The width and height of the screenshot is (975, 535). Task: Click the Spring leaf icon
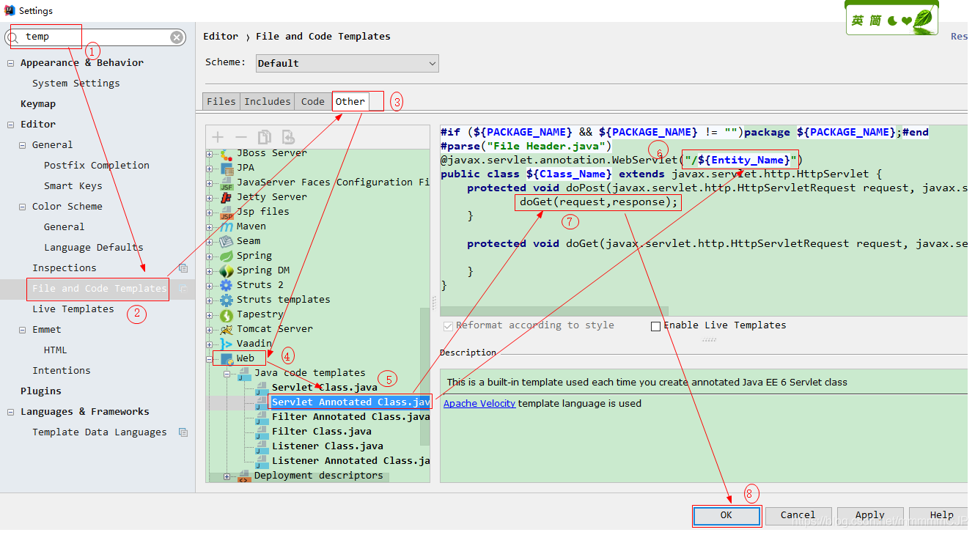[x=227, y=256]
